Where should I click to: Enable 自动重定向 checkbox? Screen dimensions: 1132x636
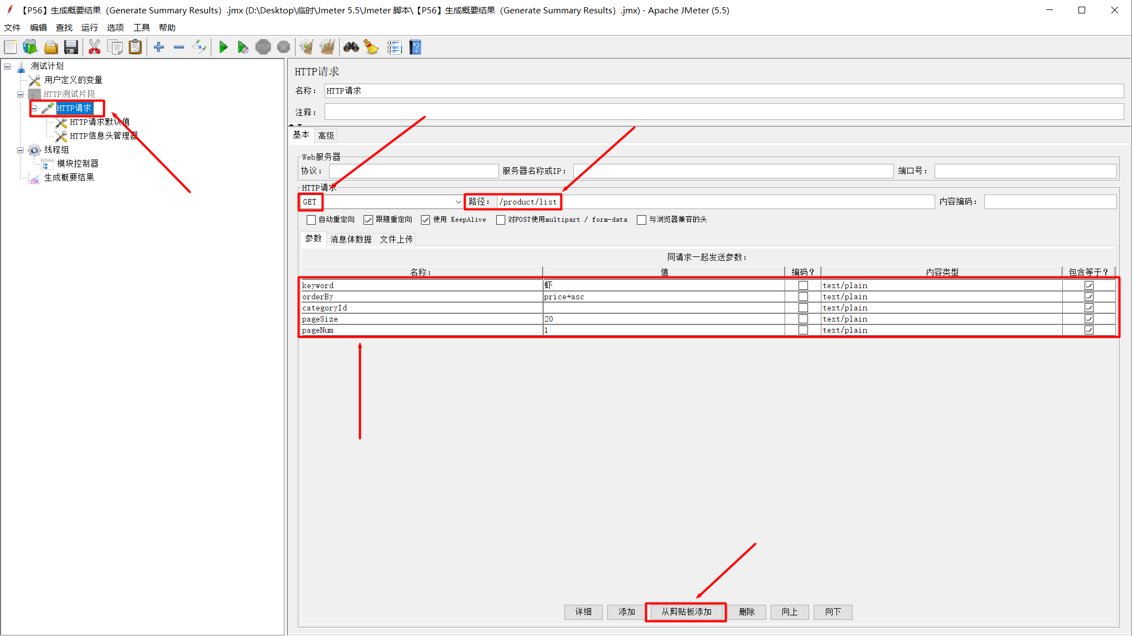[x=311, y=219]
